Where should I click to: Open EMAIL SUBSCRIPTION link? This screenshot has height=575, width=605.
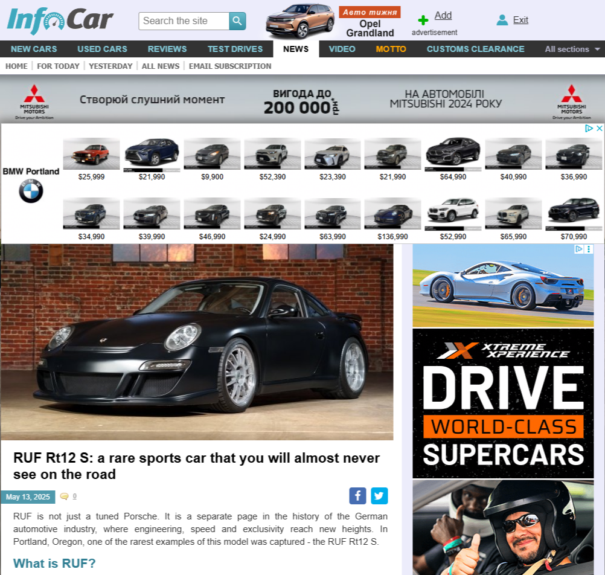(230, 66)
